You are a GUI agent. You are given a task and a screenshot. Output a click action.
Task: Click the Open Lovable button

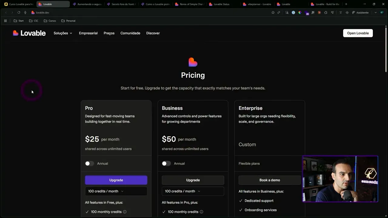(x=358, y=33)
